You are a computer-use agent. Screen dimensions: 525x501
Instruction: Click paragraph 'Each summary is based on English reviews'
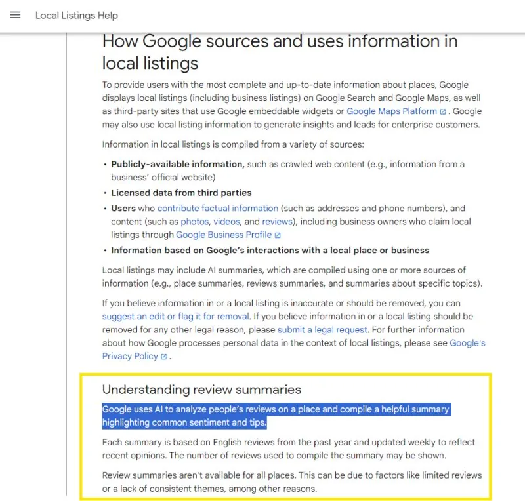point(288,449)
